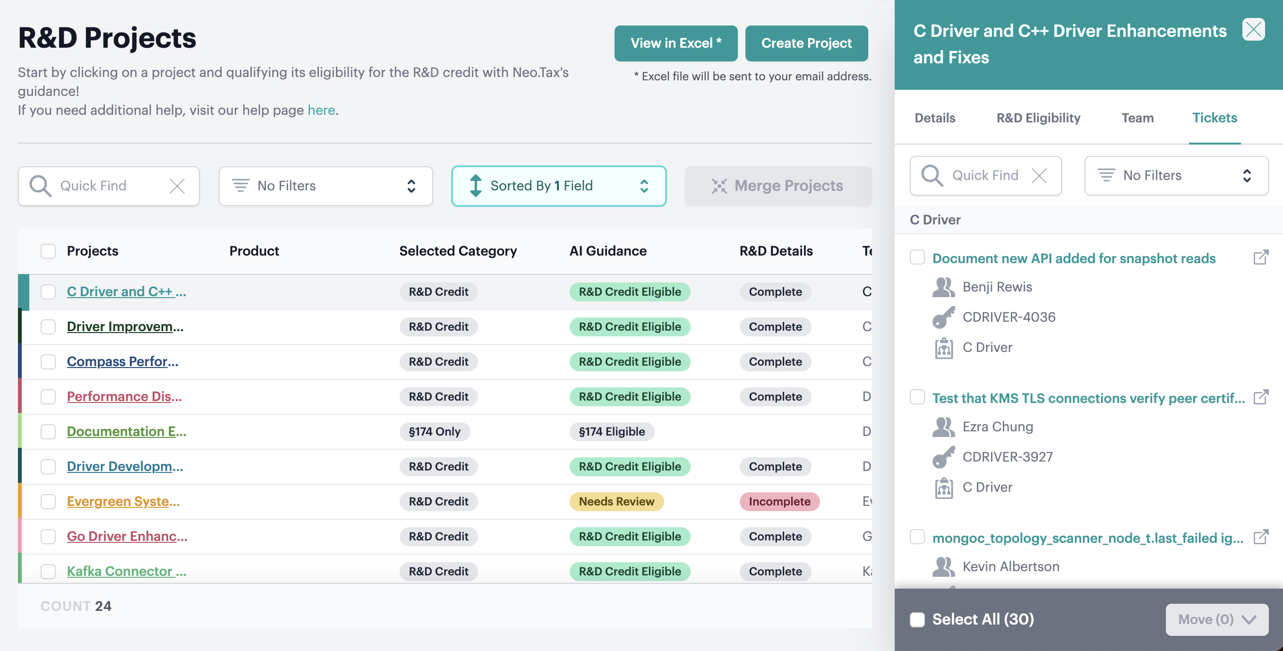This screenshot has height=651, width=1283.
Task: Click the R&D Details column header
Action: 776,251
